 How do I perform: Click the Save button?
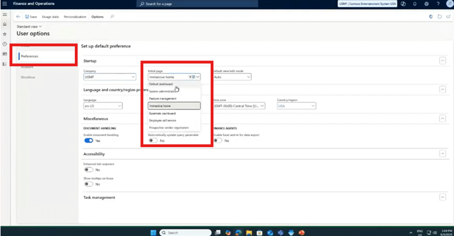tap(31, 16)
